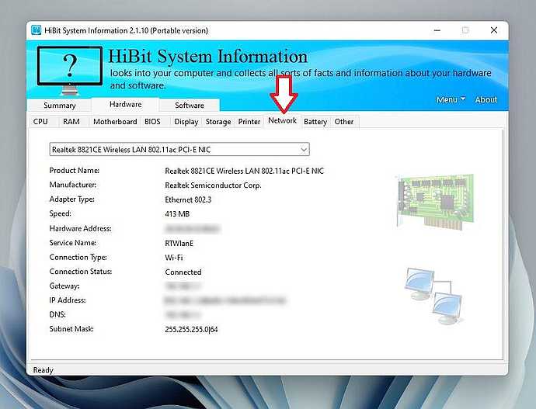Click the two networked computers icon
The image size is (536, 409).
tap(434, 296)
